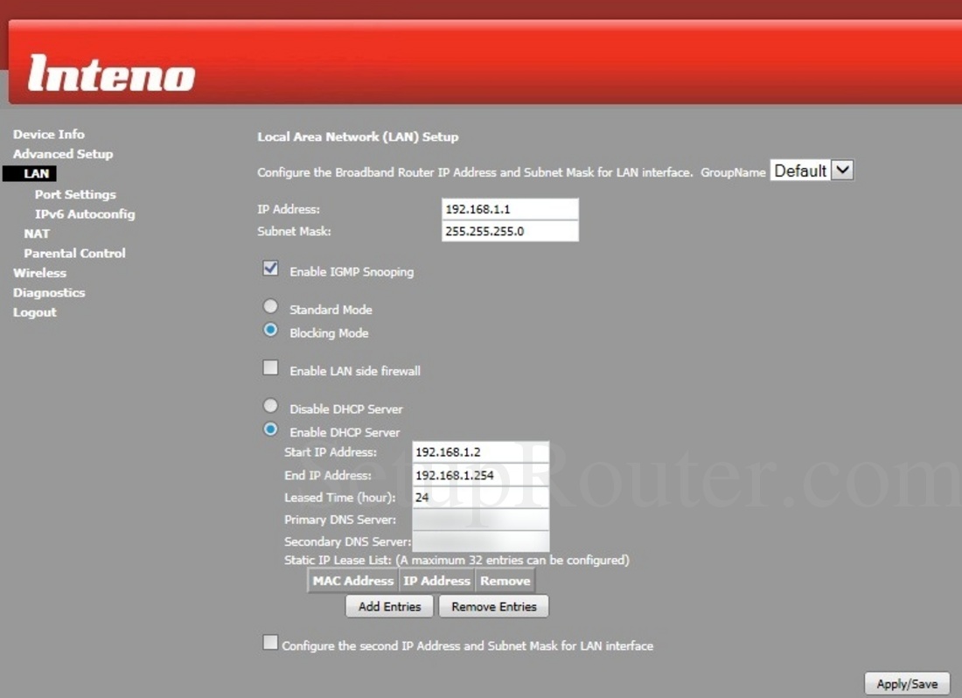
Task: Select Disable DHCP Server
Action: click(271, 405)
